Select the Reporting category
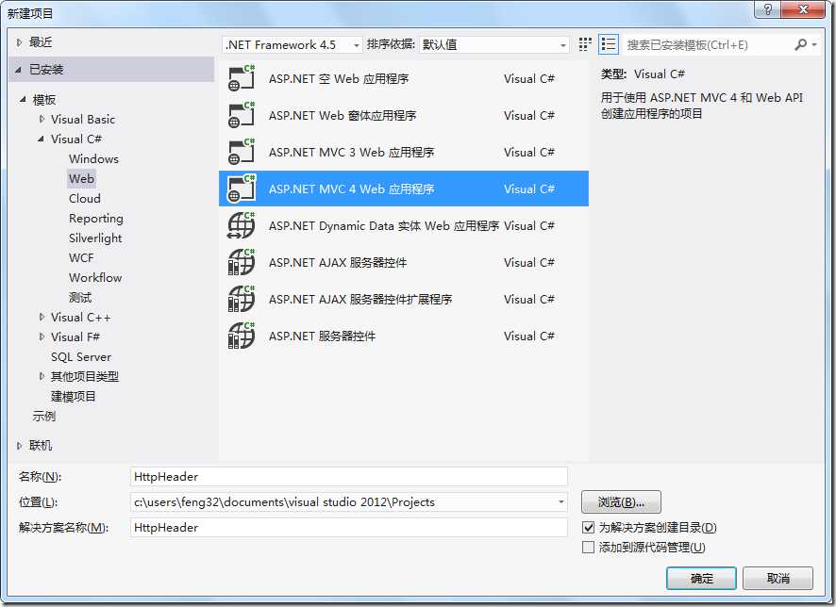 click(x=96, y=219)
